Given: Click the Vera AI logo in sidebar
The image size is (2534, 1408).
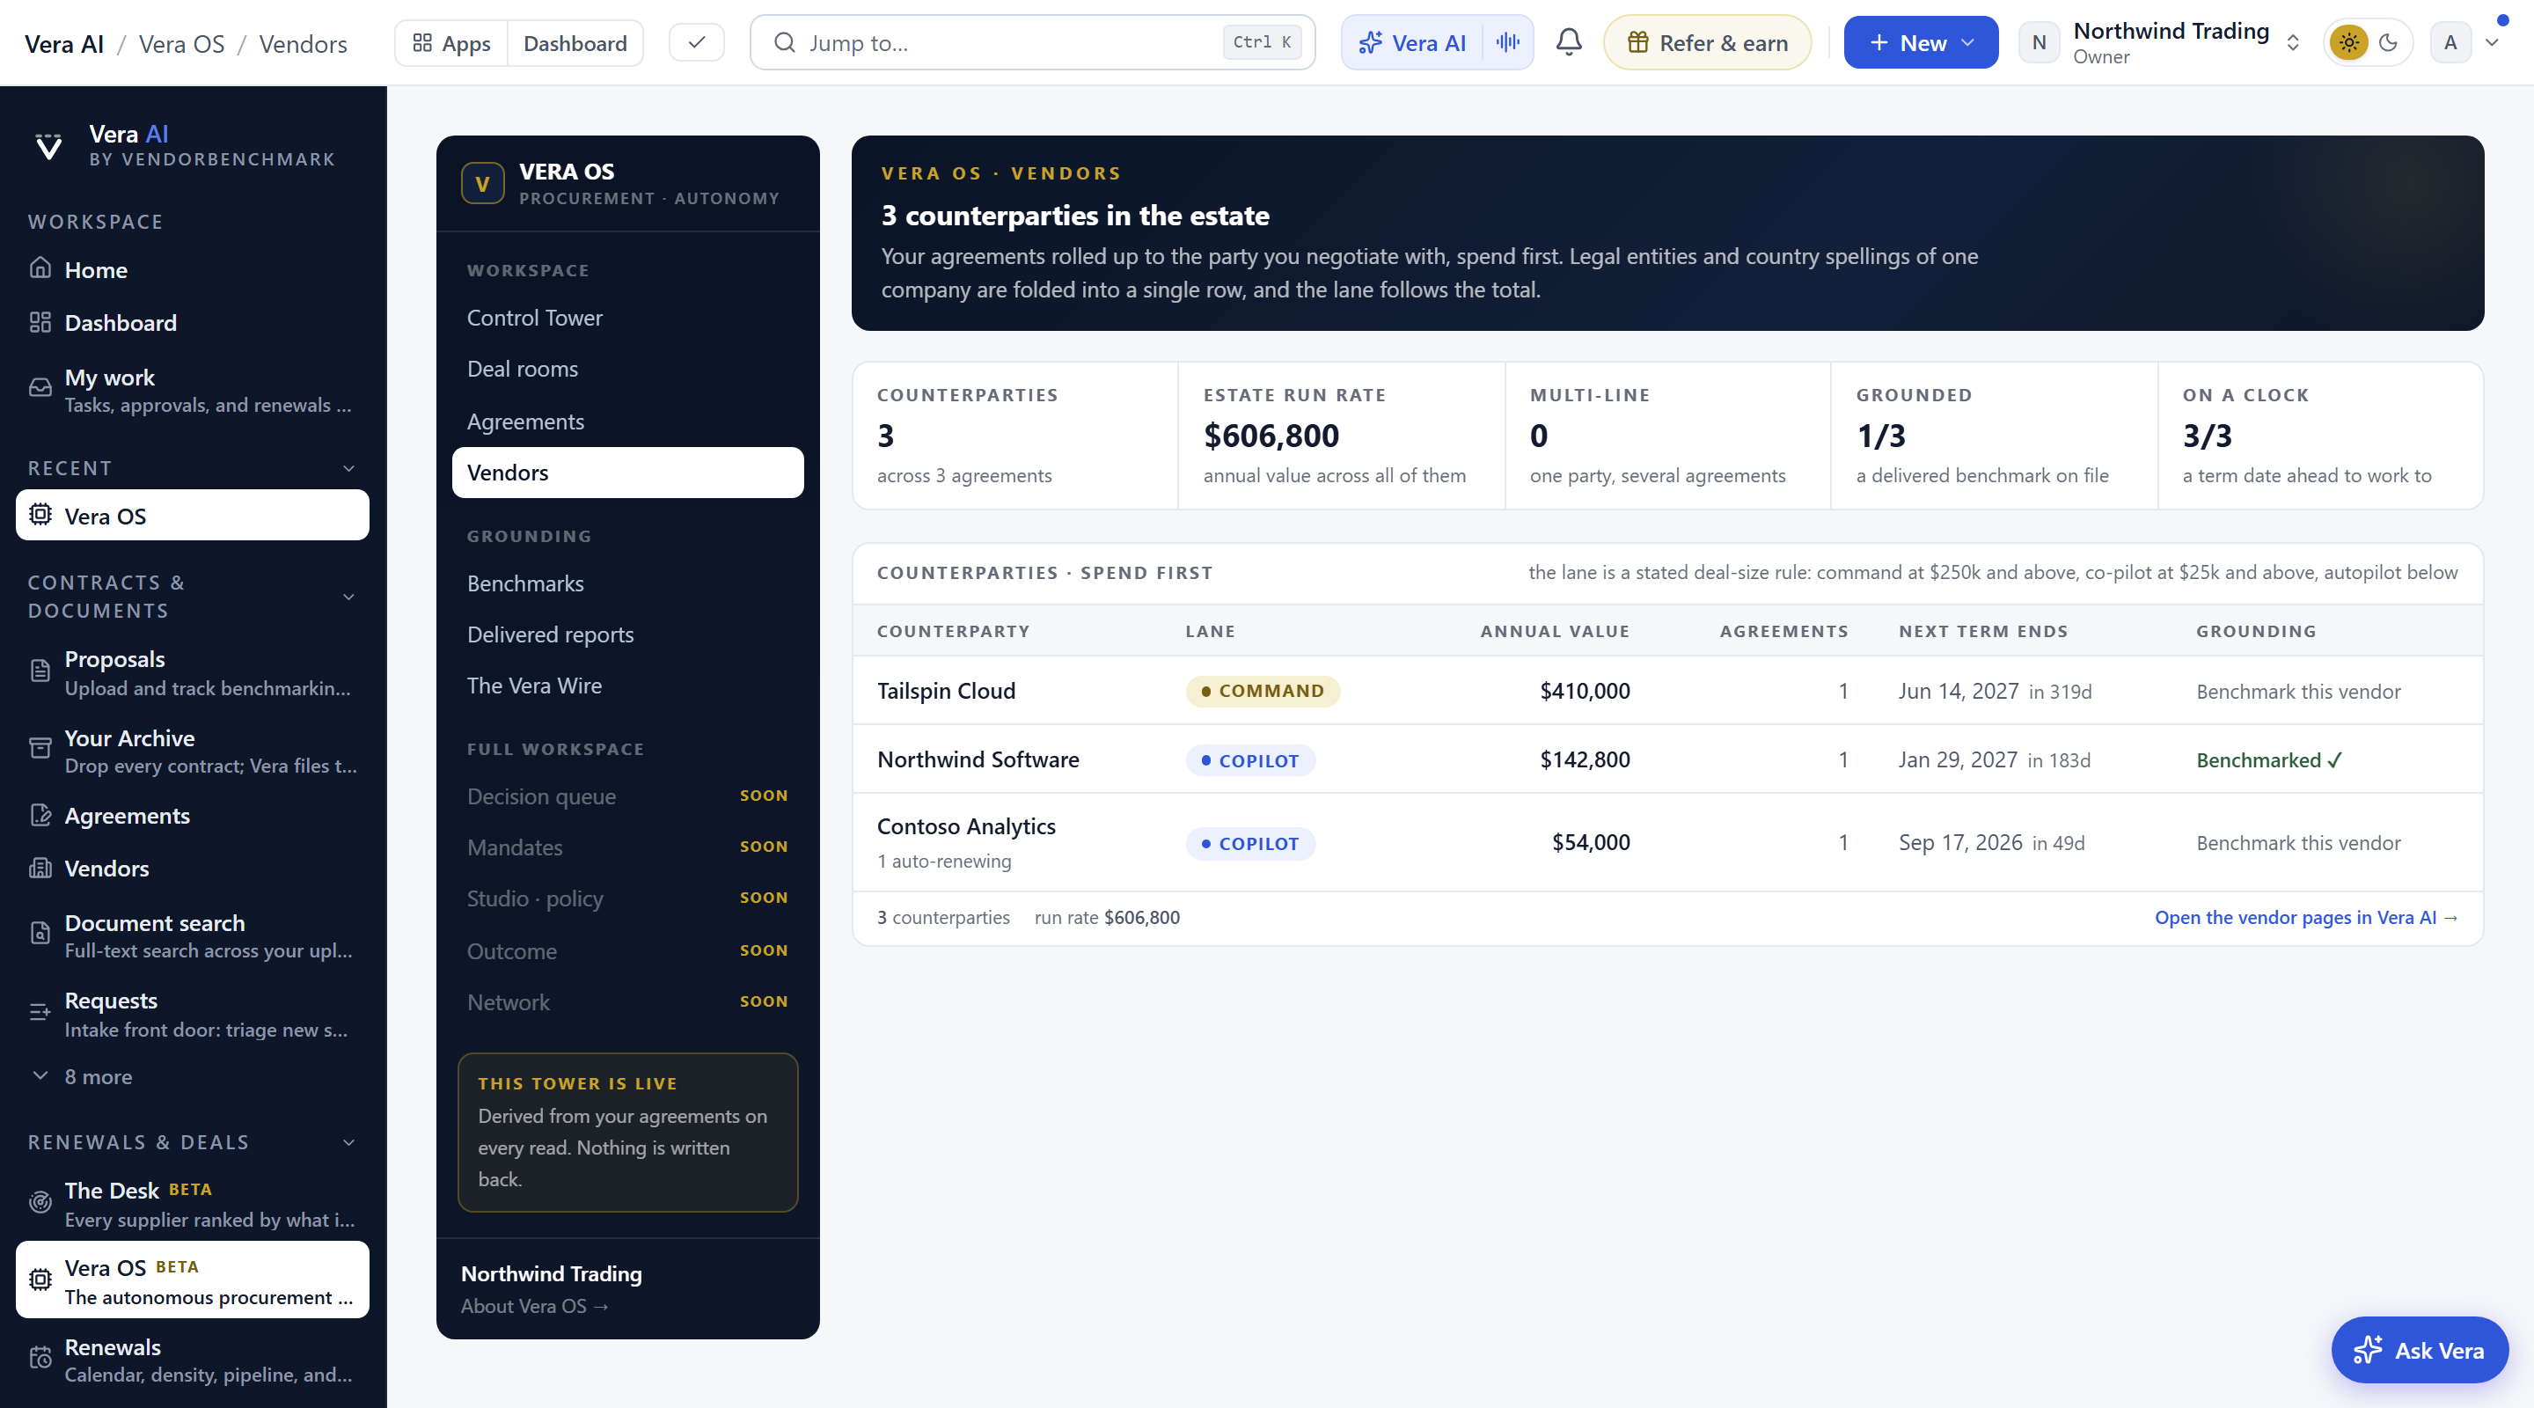Looking at the screenshot, I should [x=48, y=145].
